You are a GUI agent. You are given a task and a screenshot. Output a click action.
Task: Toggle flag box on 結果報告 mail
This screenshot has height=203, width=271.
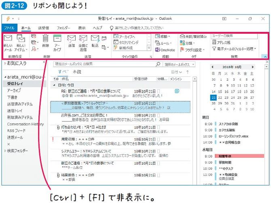click(159, 175)
